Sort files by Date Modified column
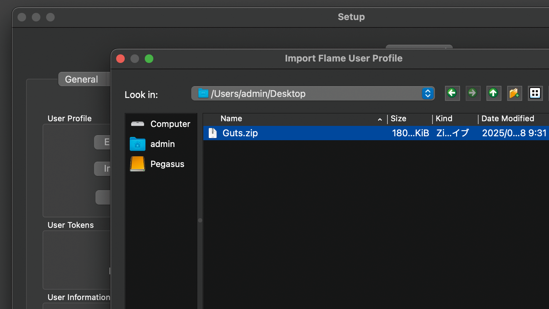This screenshot has height=309, width=549. [x=508, y=119]
